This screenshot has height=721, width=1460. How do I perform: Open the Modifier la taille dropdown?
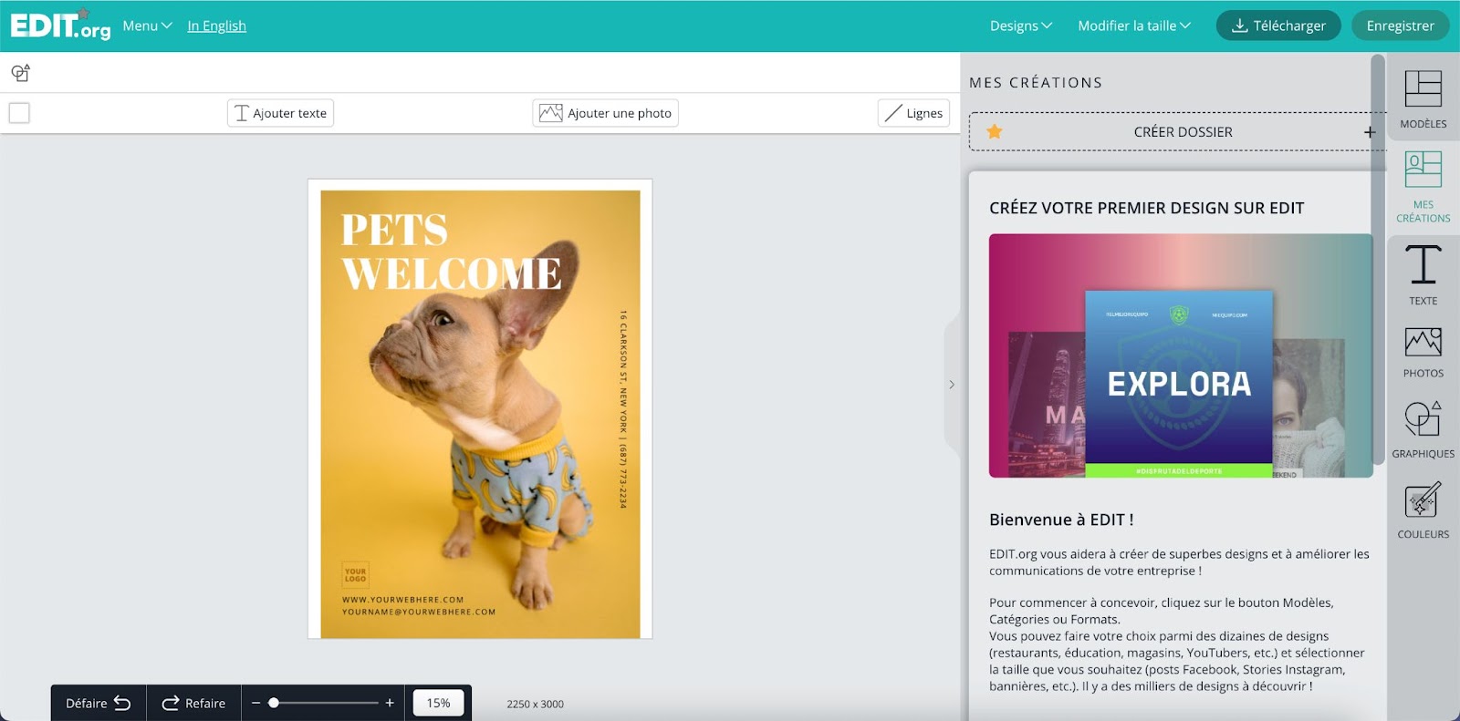point(1134,26)
